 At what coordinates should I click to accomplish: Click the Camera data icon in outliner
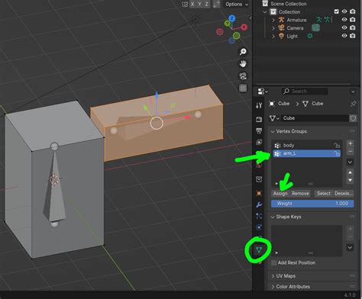coord(315,27)
